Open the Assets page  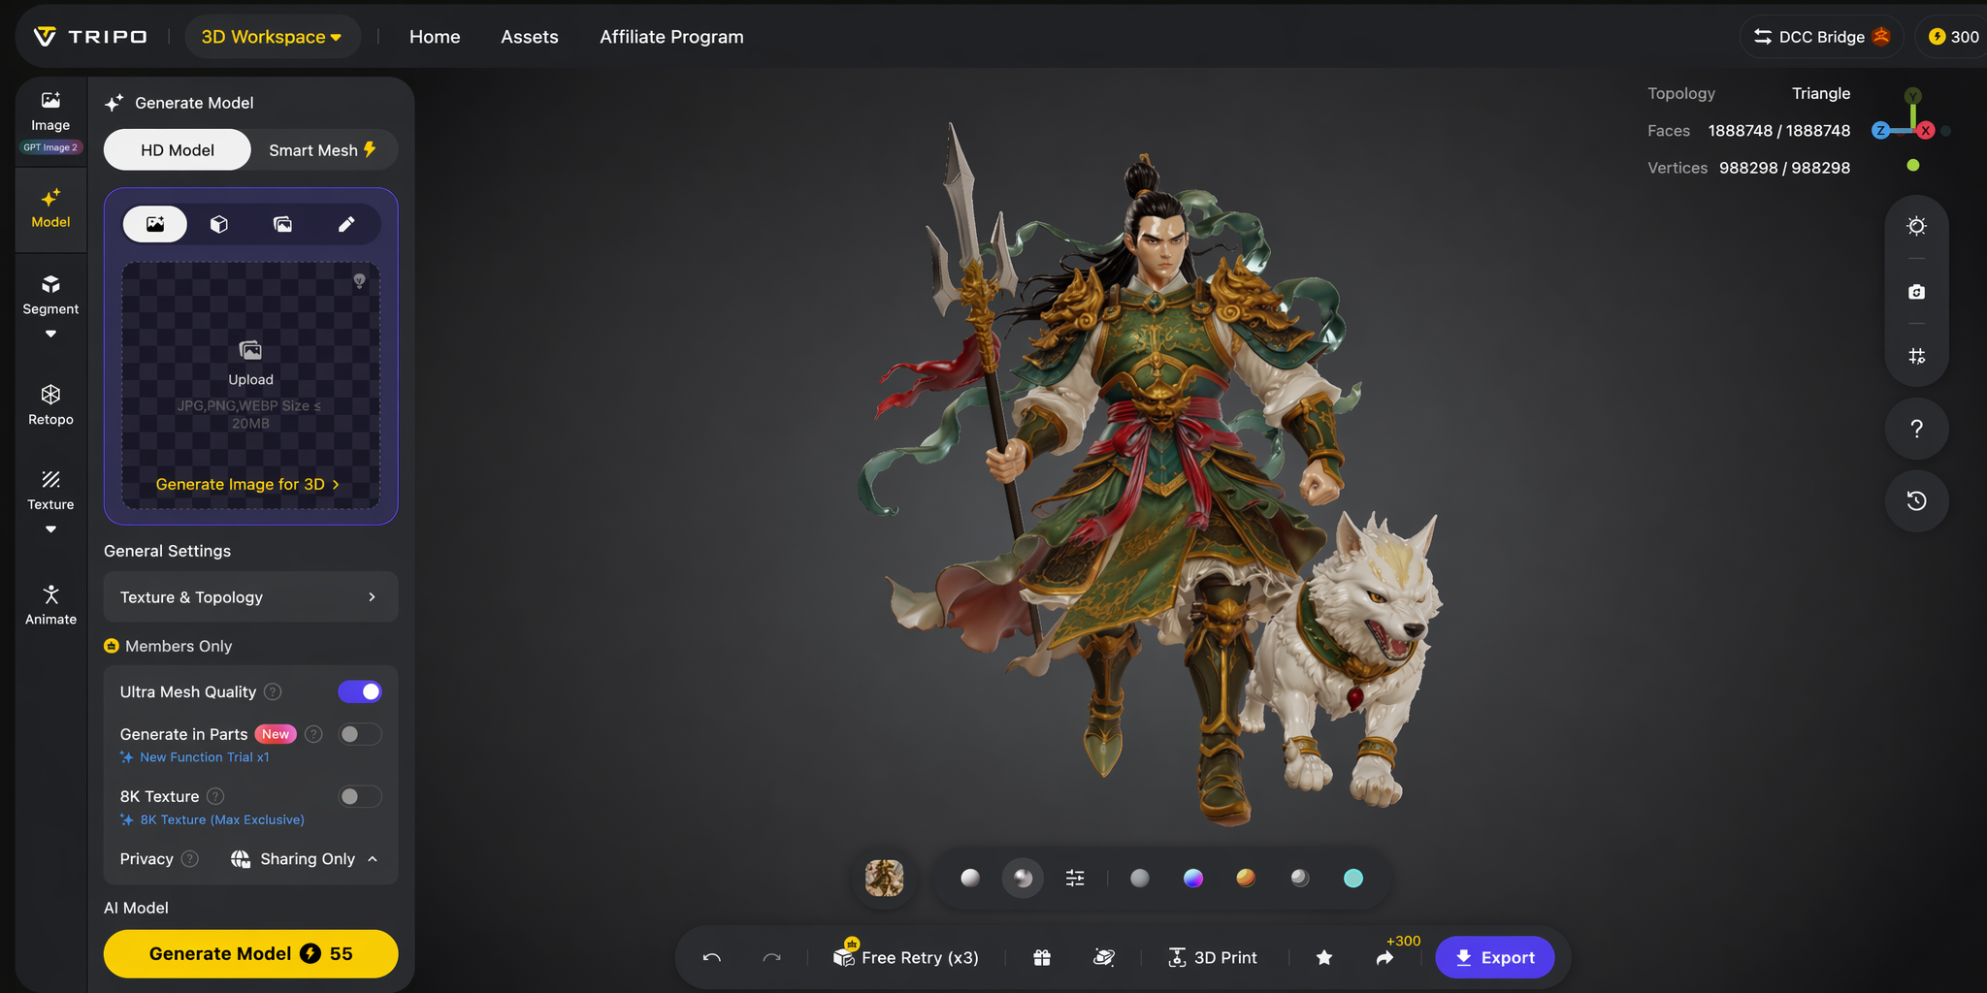[x=530, y=37]
